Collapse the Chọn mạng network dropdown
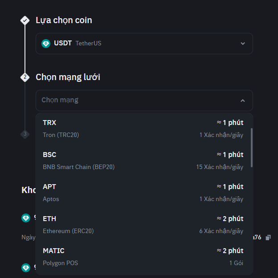The image size is (278, 278). coord(144,101)
